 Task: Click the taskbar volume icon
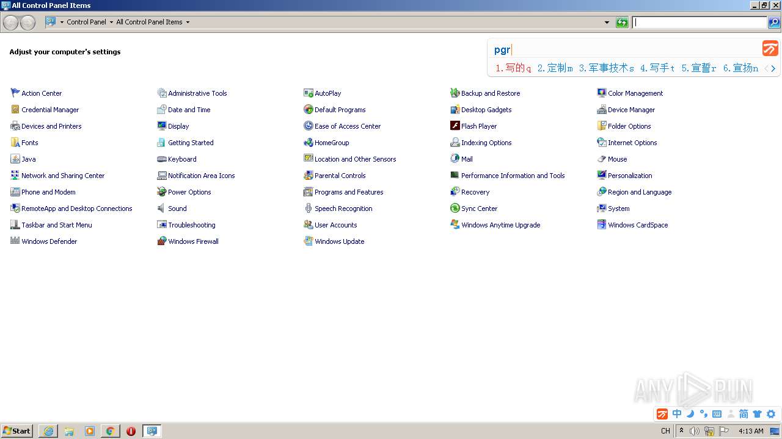click(695, 431)
